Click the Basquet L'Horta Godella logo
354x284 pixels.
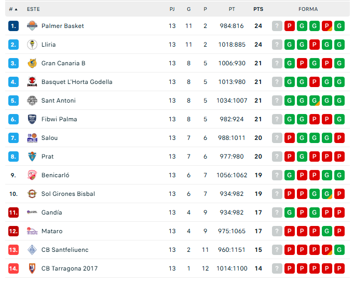tap(32, 82)
